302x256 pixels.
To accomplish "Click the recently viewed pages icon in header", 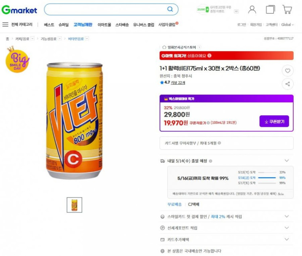I will pyautogui.click(x=270, y=9).
